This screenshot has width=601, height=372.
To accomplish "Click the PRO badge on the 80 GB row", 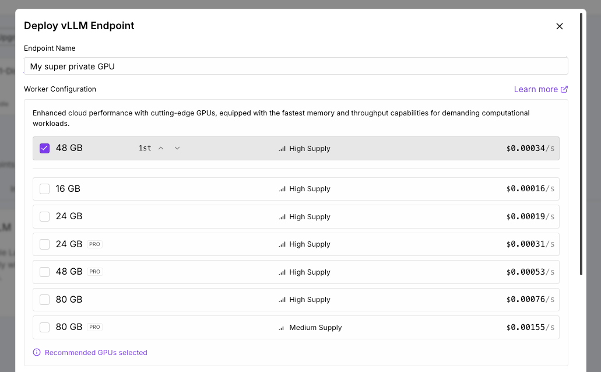I will (x=94, y=327).
